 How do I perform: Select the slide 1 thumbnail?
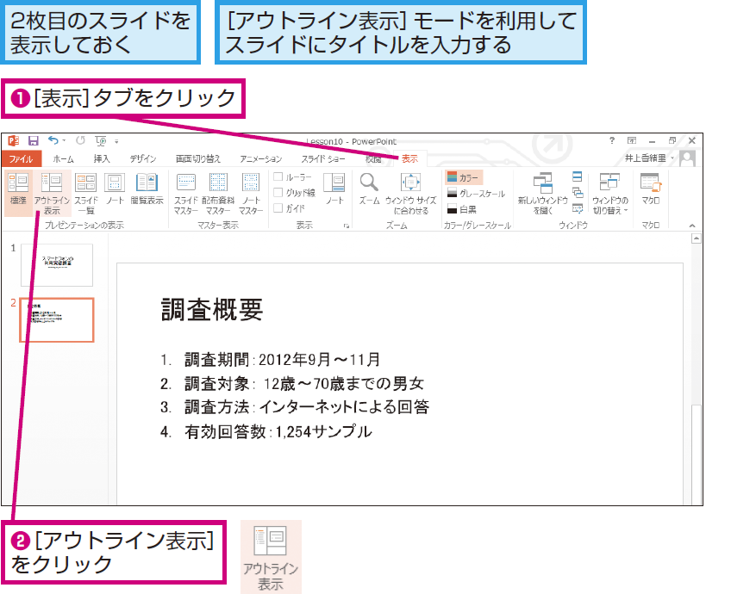pos(57,265)
